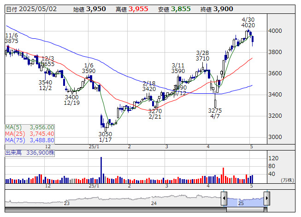Viewport: 301px width, 217px height.
Task: Click the scrollbar track left of thumb
Action: click(x=116, y=210)
